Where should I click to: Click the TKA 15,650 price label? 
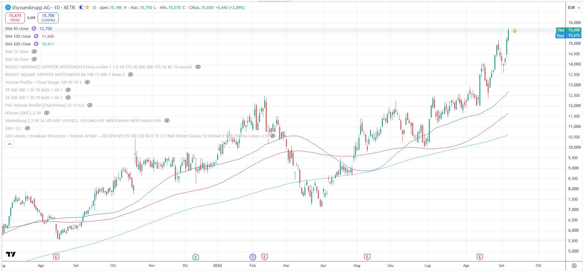coord(569,30)
